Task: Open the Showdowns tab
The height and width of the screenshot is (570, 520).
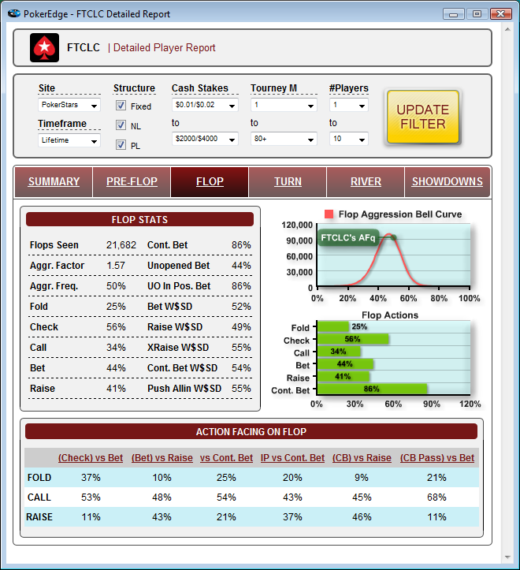Action: point(447,182)
